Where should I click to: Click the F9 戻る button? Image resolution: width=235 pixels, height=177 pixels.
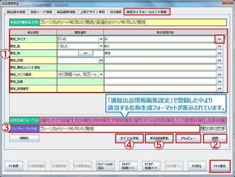[x=197, y=166]
